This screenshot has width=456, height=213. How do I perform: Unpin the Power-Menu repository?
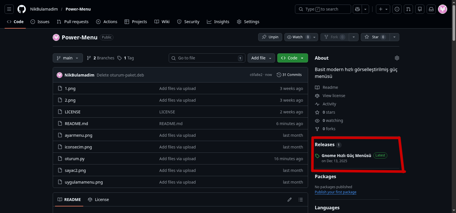(270, 37)
